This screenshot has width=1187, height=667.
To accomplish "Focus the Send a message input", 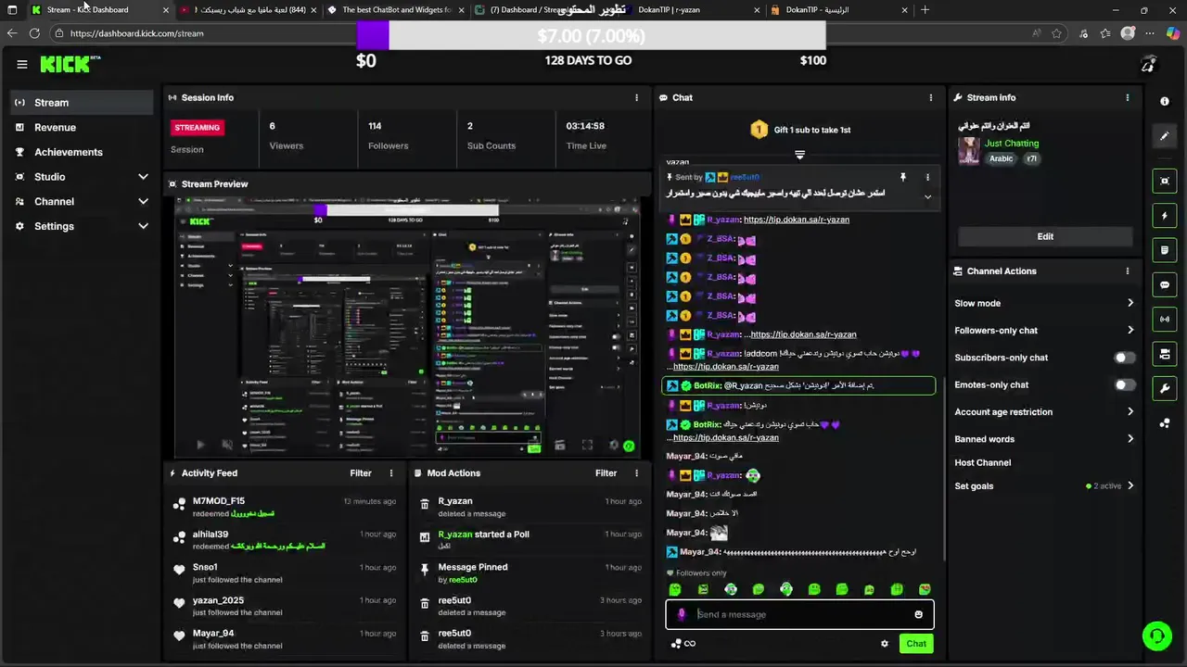I will tap(799, 614).
